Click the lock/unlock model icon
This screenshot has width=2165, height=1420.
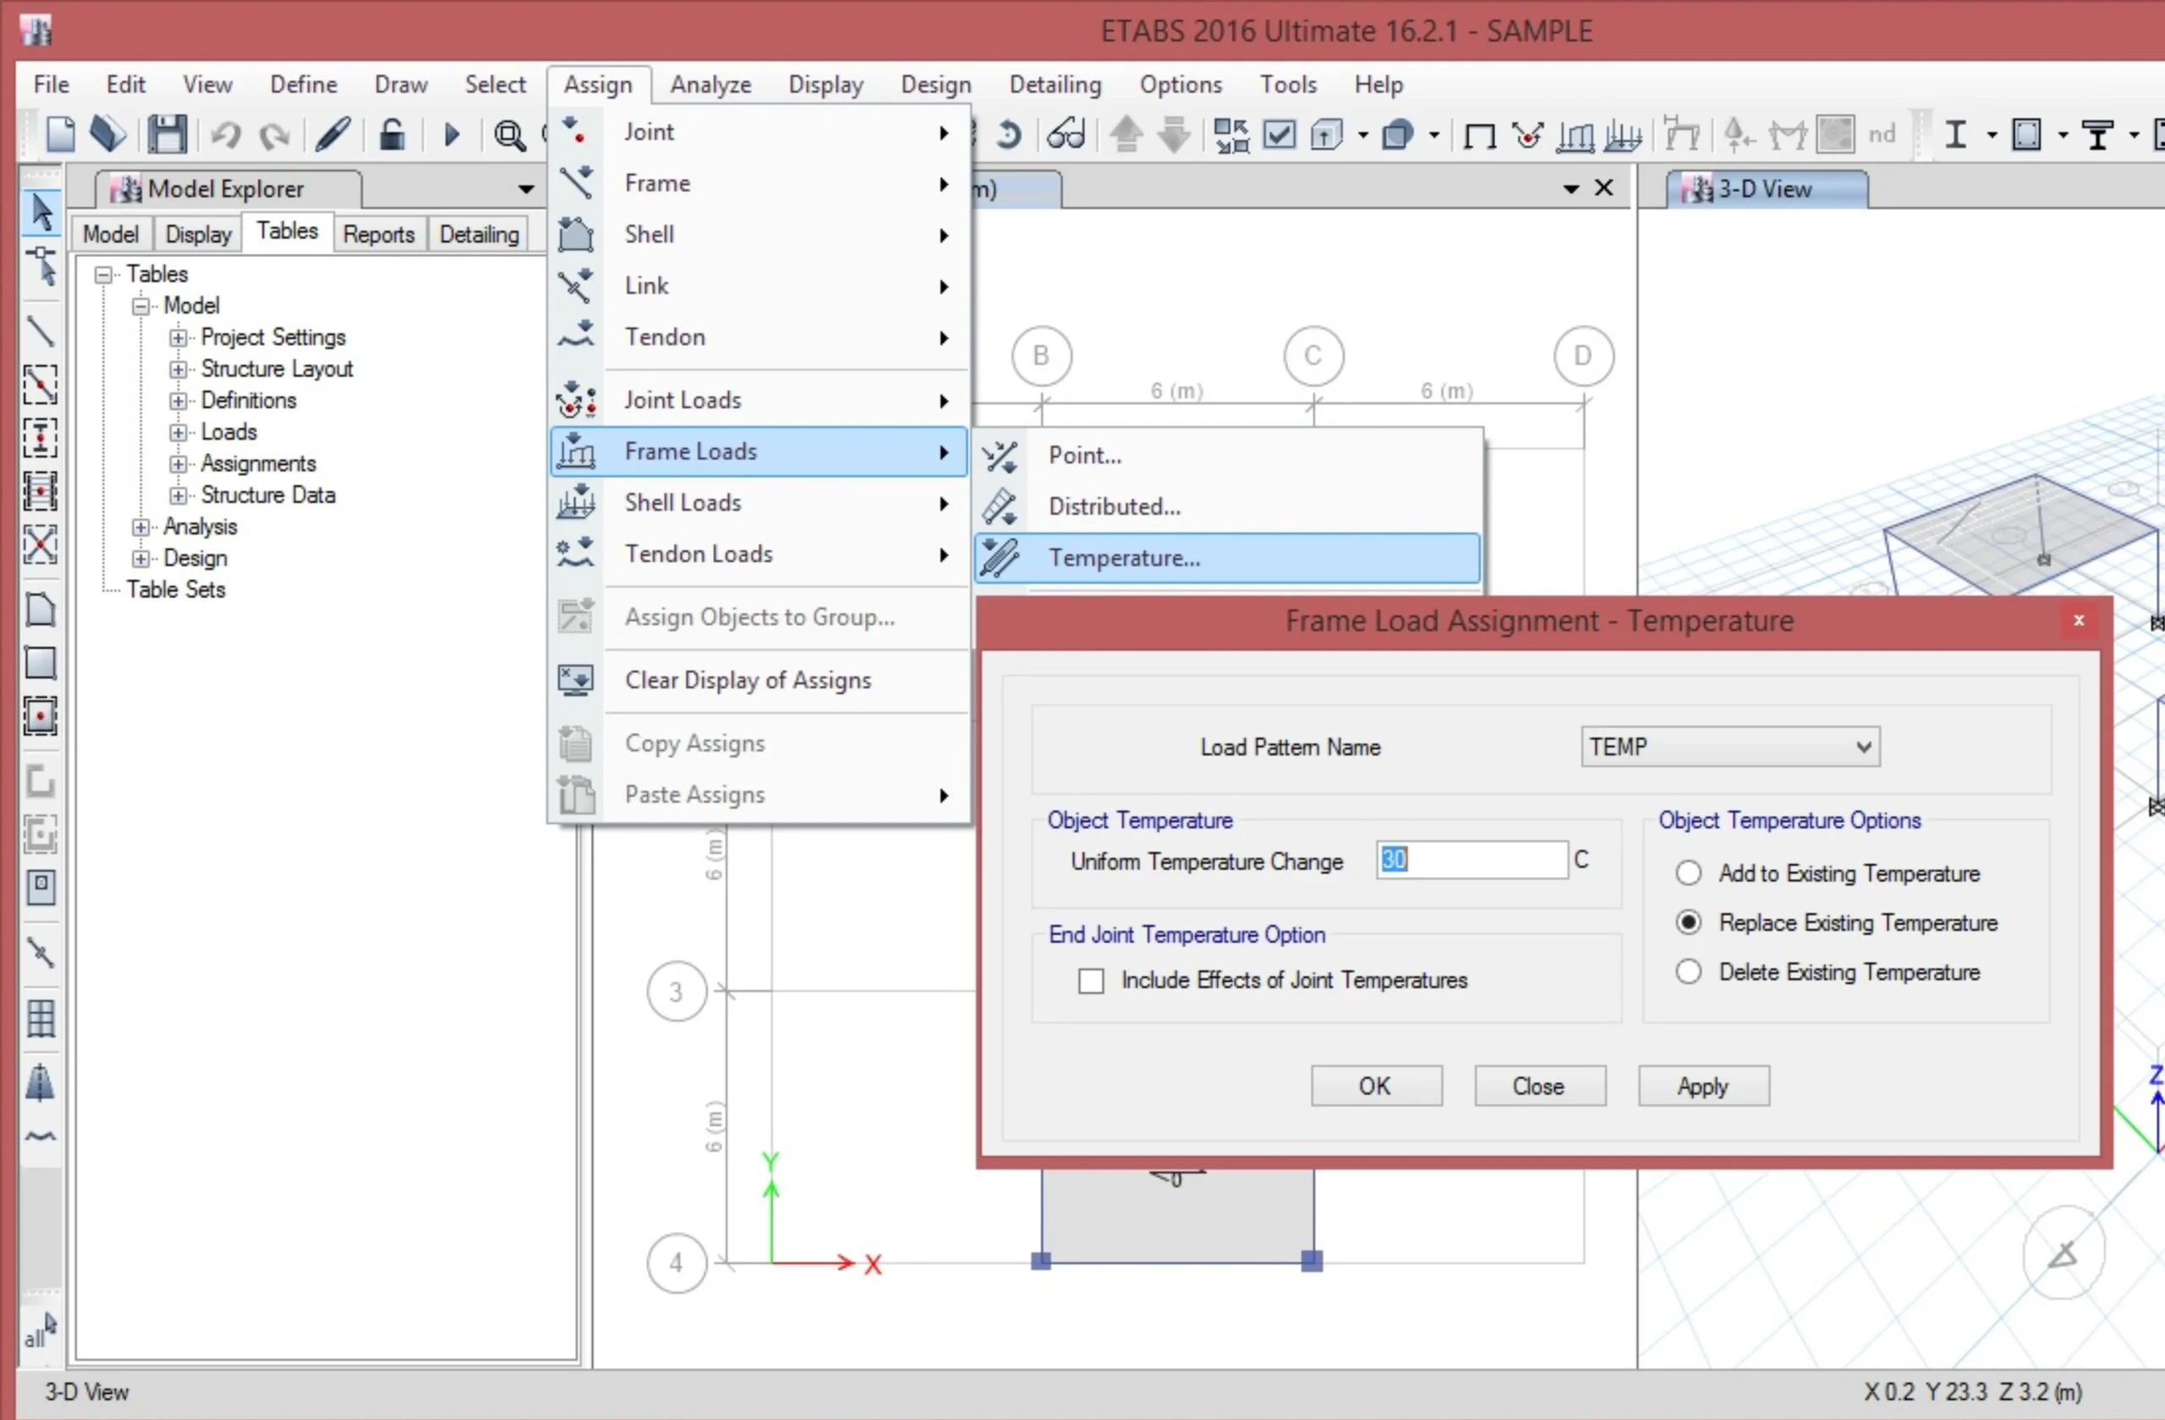point(392,134)
